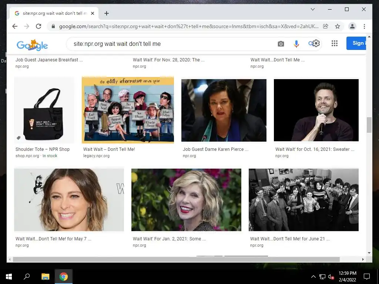
Task: Open 'Wait Wait...Don't Tell Me! for June 21' result
Action: (x=290, y=239)
